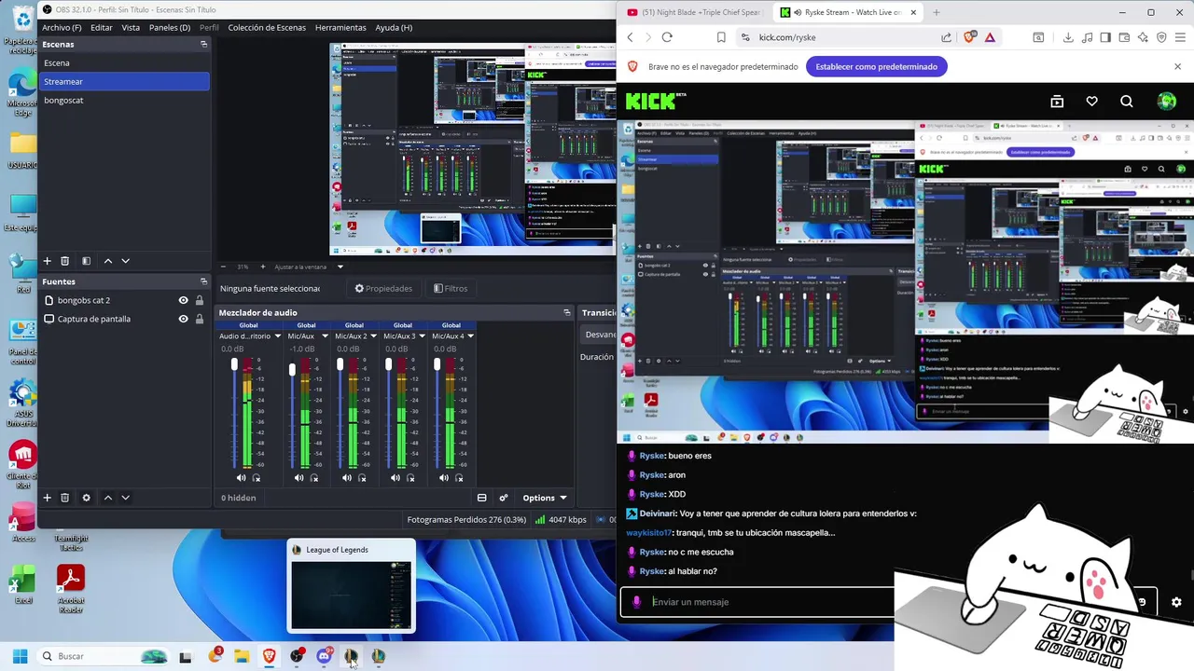Move the source down in Fuentes toolbar
The width and height of the screenshot is (1194, 671).
click(x=126, y=498)
